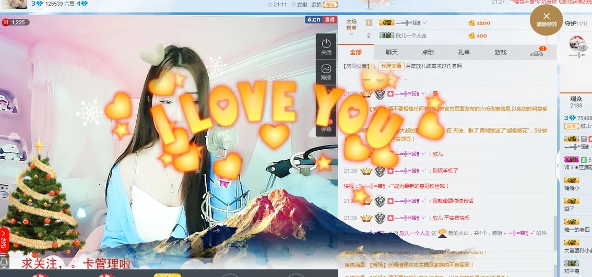
Task: Click the 代理充值 button in announcement
Action: pyautogui.click(x=391, y=66)
